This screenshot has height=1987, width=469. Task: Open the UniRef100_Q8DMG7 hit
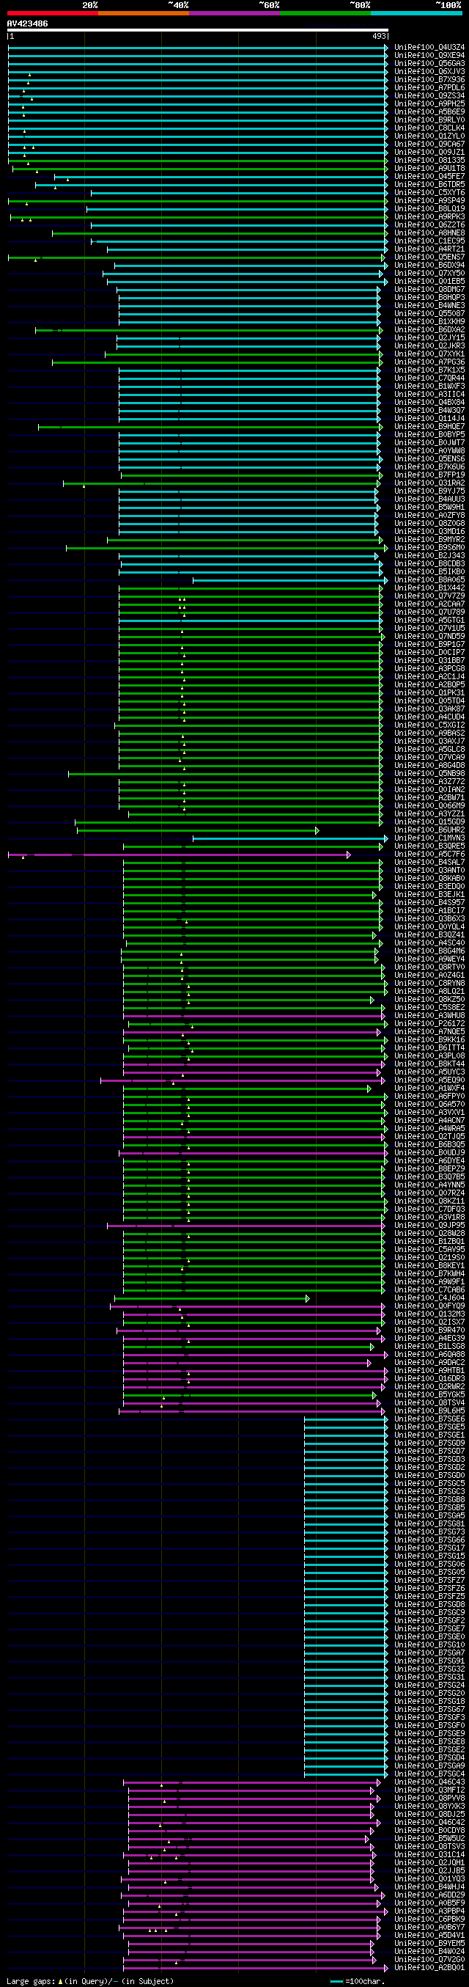(429, 290)
